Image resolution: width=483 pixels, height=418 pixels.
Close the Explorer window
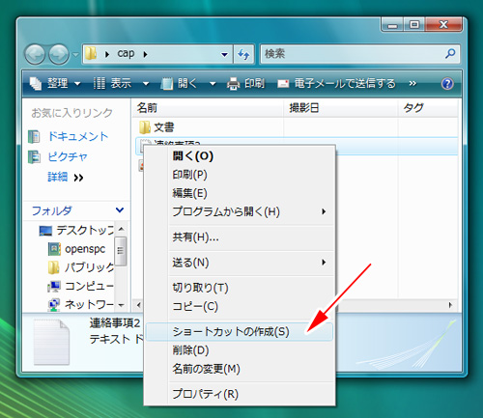pyautogui.click(x=443, y=25)
